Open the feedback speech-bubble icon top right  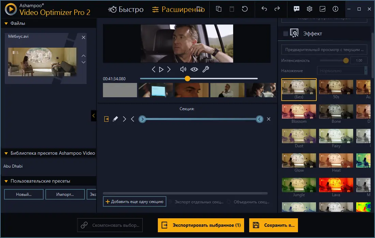click(296, 9)
